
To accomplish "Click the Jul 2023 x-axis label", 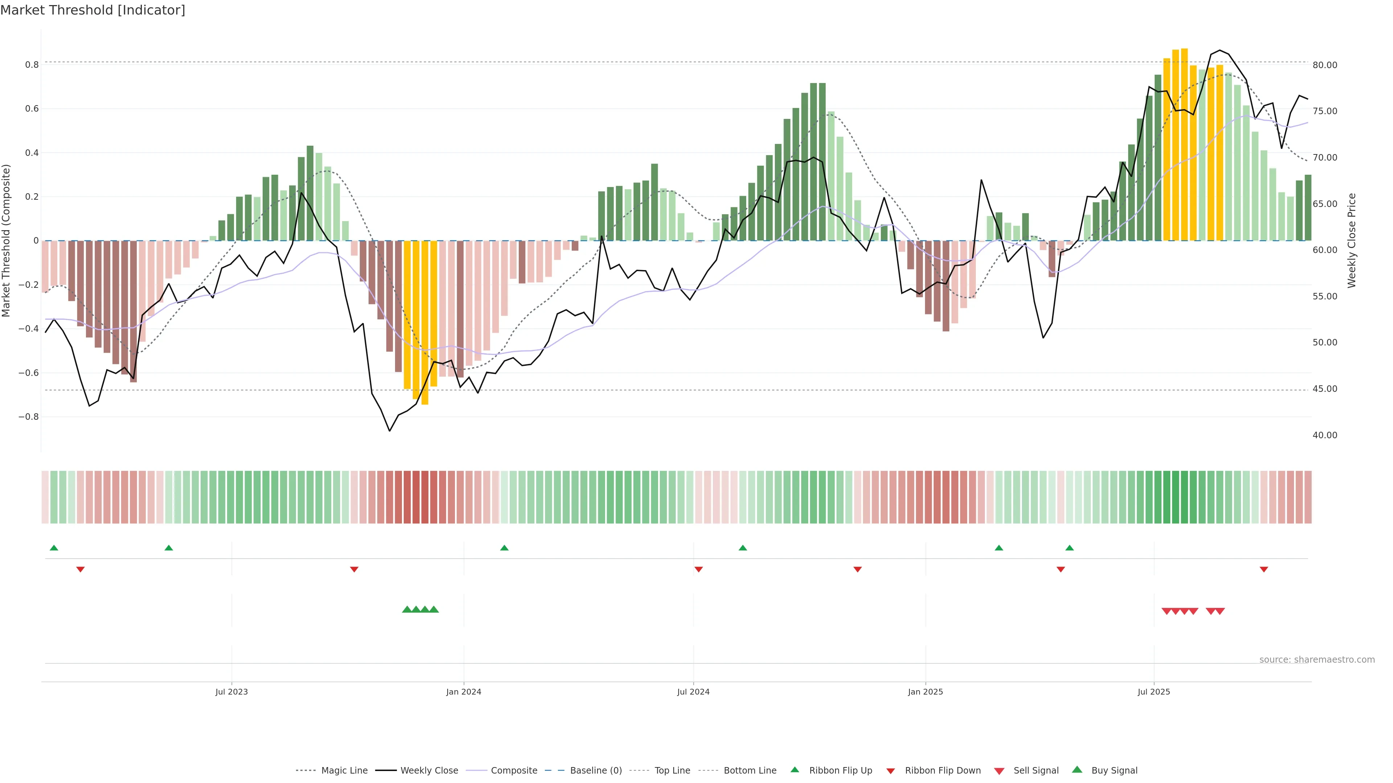I will click(x=231, y=692).
